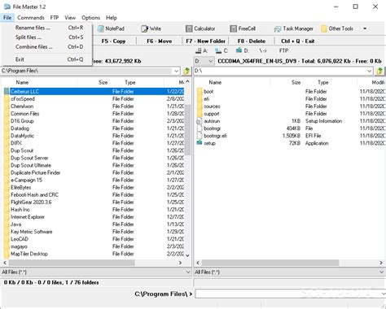Click the left panel horizontal scrollbar thumb
This screenshot has height=309, width=386.
72,263
